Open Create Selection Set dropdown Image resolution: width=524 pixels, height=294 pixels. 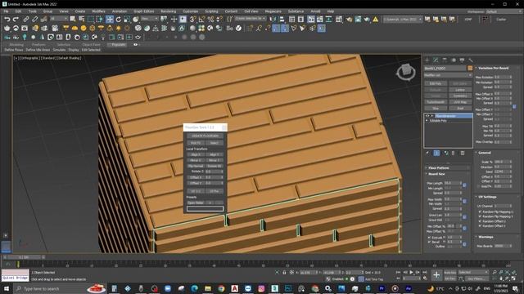click(250, 19)
